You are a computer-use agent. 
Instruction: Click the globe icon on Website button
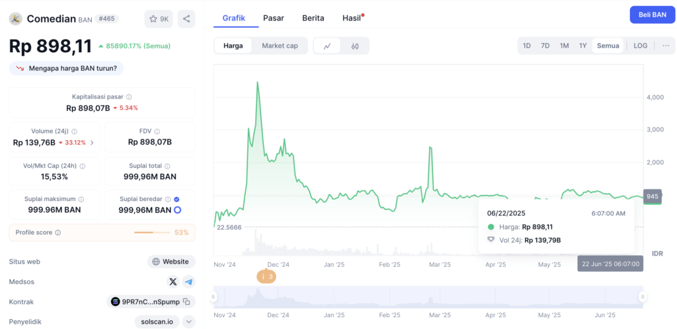coord(156,262)
